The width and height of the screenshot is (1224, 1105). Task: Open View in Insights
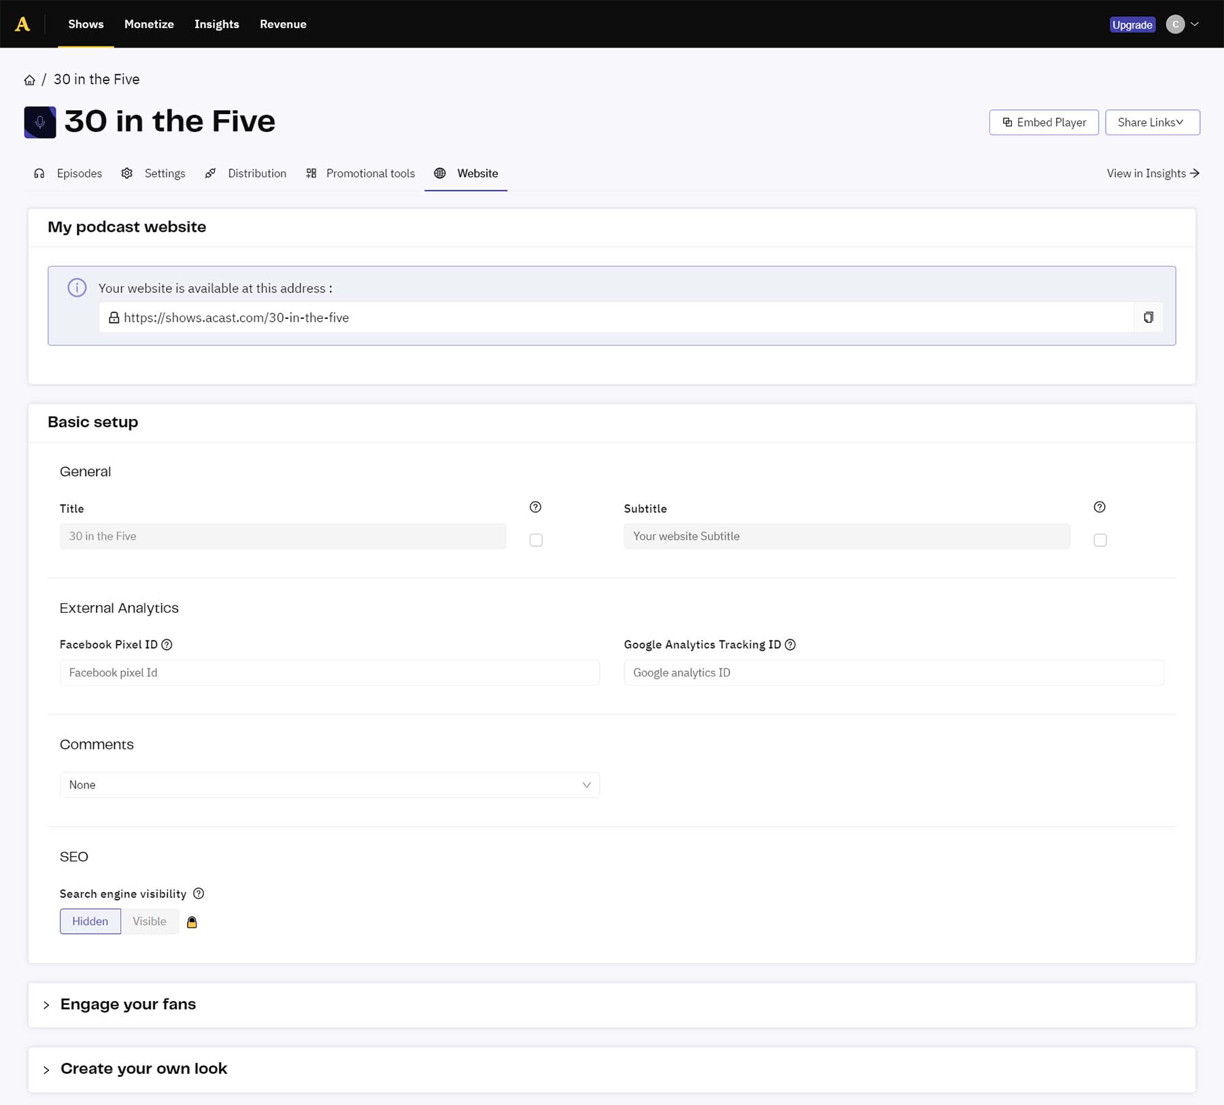tap(1152, 173)
